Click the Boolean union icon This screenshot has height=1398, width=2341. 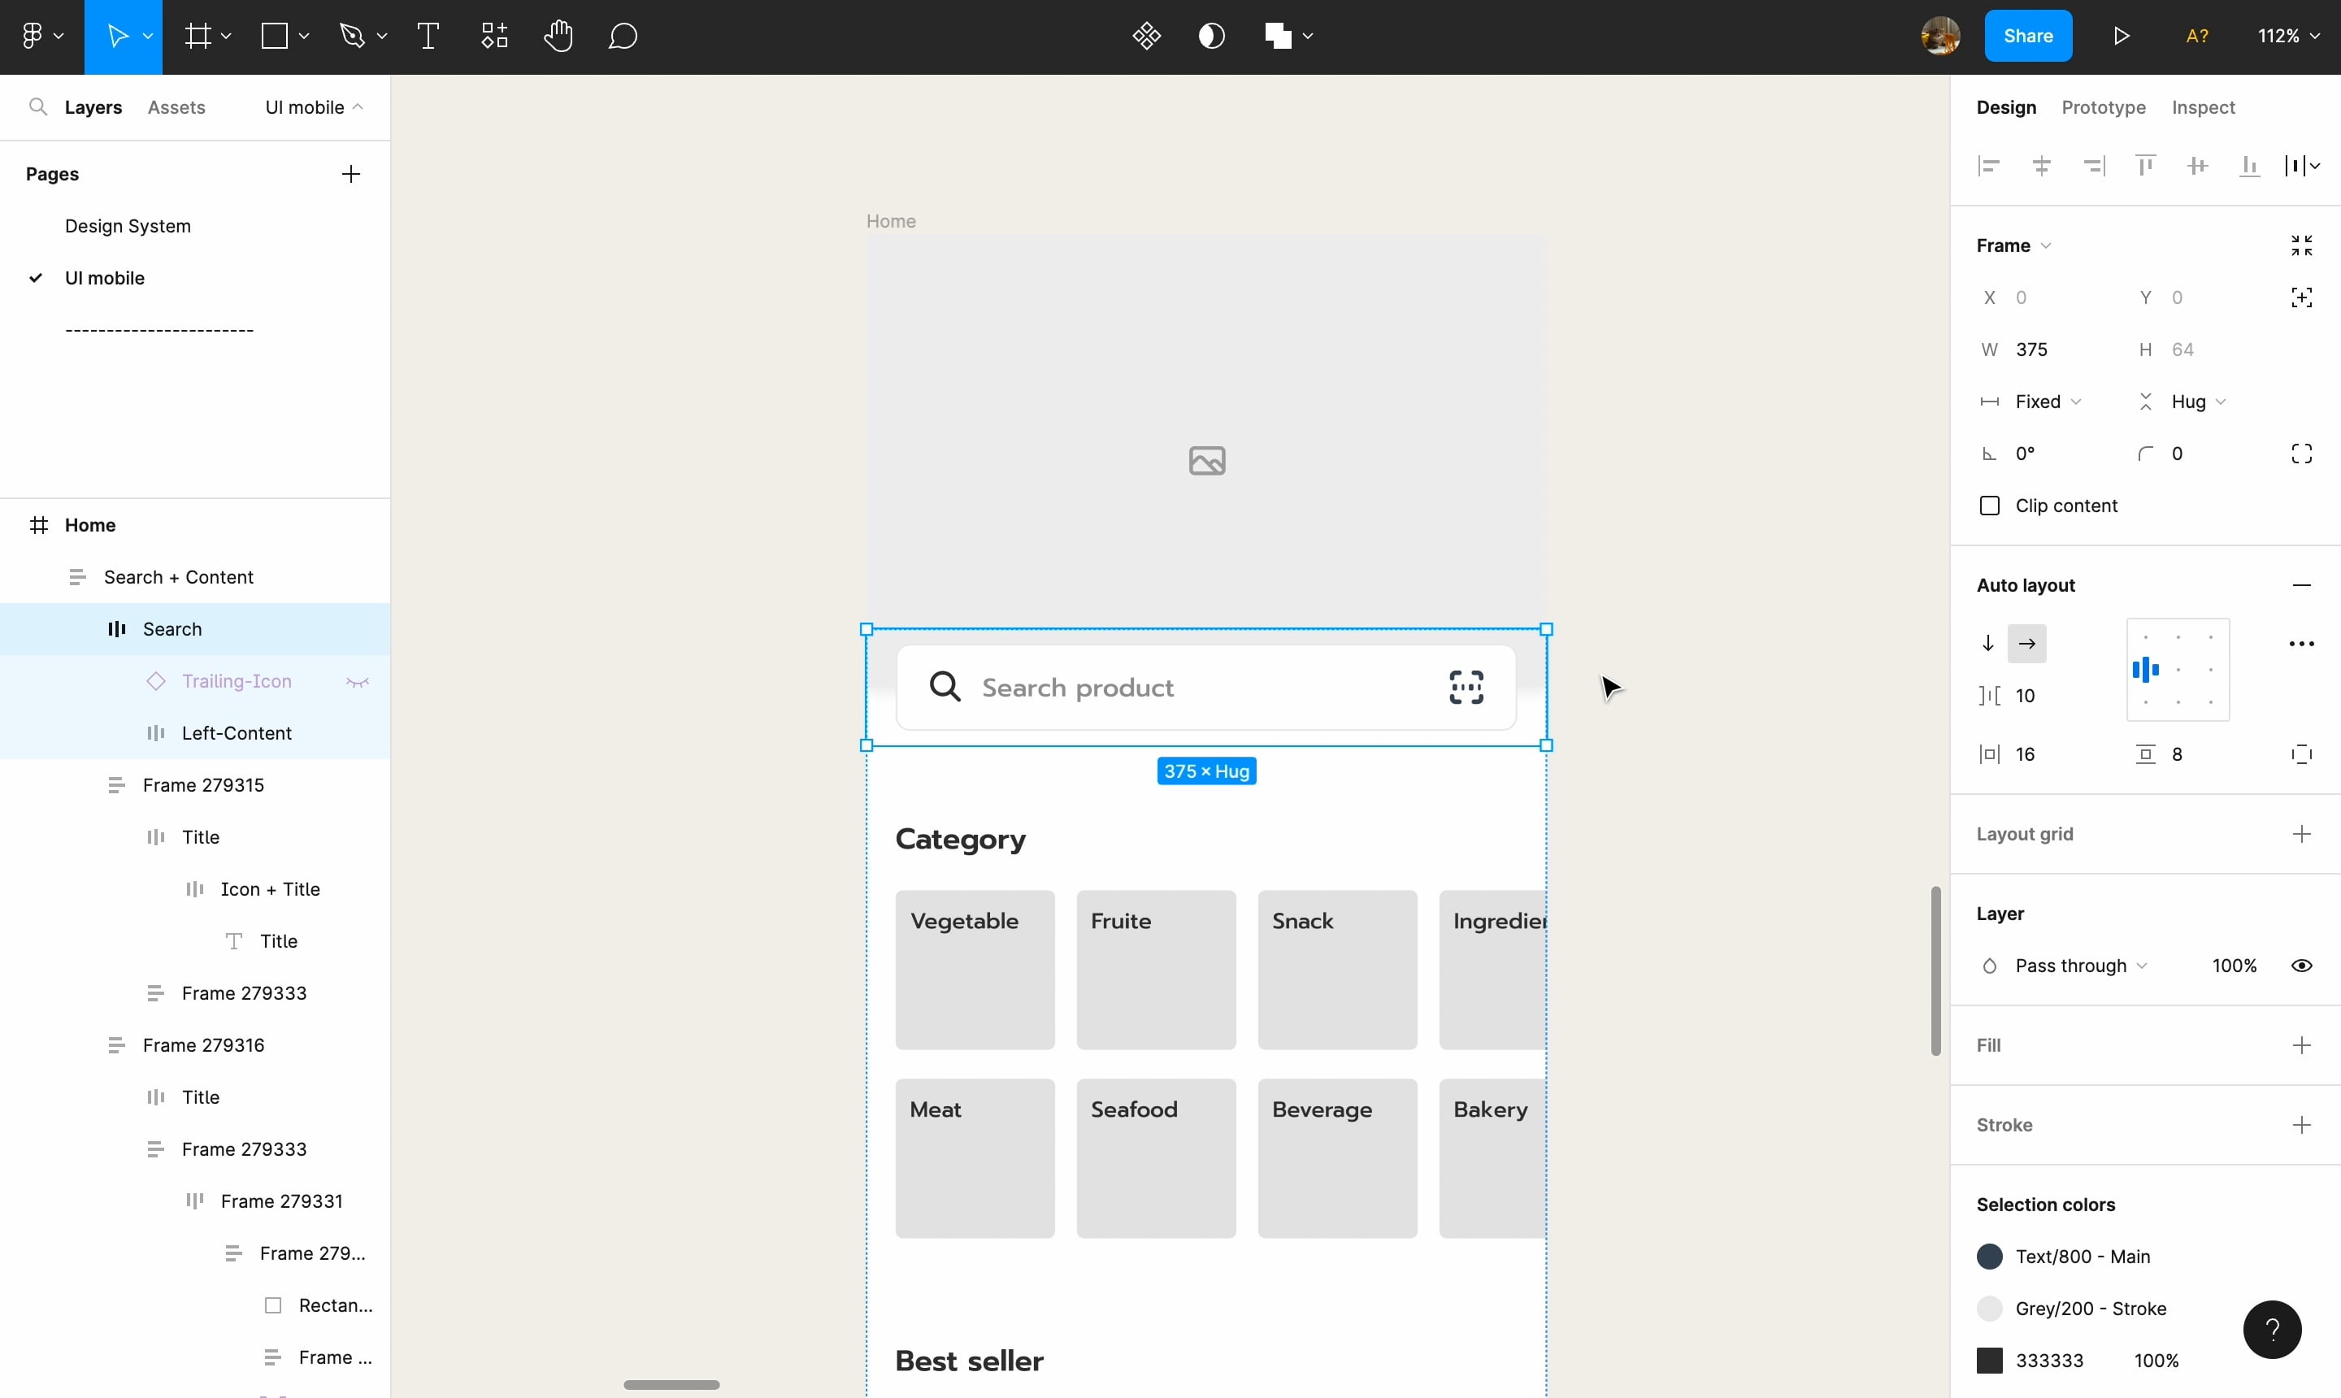point(1279,36)
